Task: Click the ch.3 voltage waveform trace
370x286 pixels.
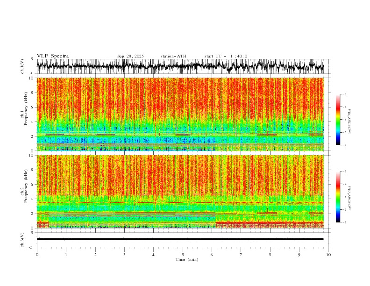Action: coord(180,239)
